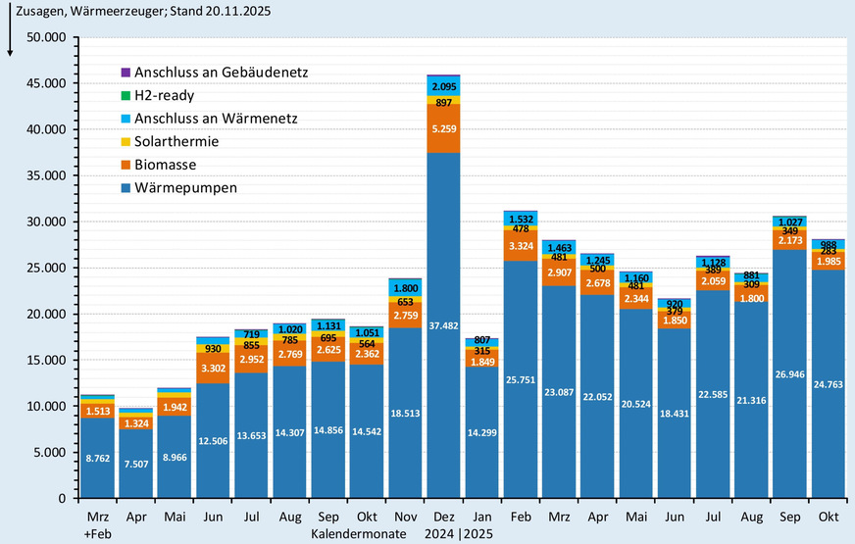Click the downward arrow above the y-axis
Viewport: 855px width, 544px height.
point(11,41)
